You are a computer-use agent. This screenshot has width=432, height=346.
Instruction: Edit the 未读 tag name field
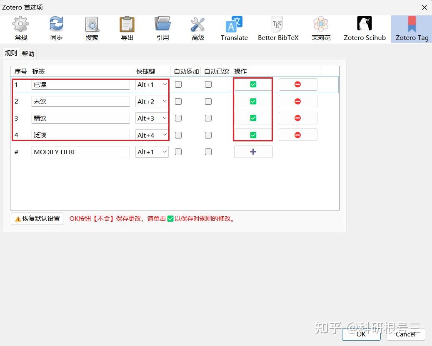(x=80, y=101)
